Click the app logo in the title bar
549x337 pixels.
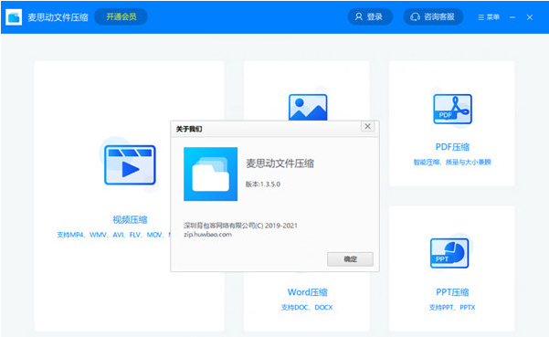[14, 16]
